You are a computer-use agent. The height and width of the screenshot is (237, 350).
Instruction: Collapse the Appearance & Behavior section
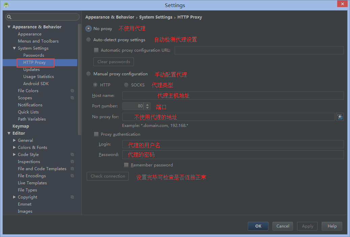[x=9, y=27]
